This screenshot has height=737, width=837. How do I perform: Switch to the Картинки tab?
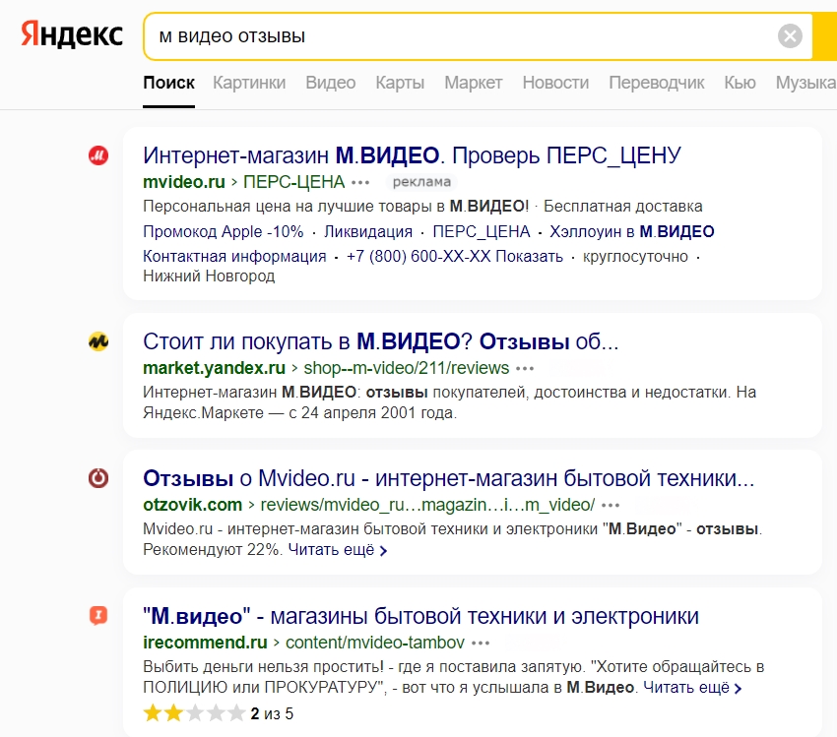tap(249, 83)
